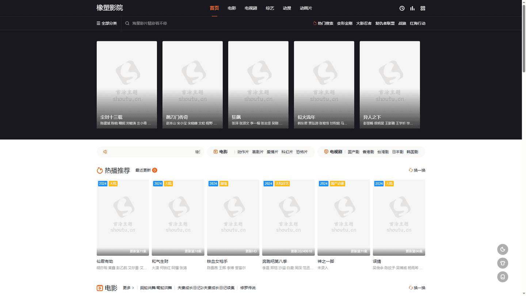Select the 台湾剧 category link
Screen dimensions: 526x296
pyautogui.click(x=383, y=152)
